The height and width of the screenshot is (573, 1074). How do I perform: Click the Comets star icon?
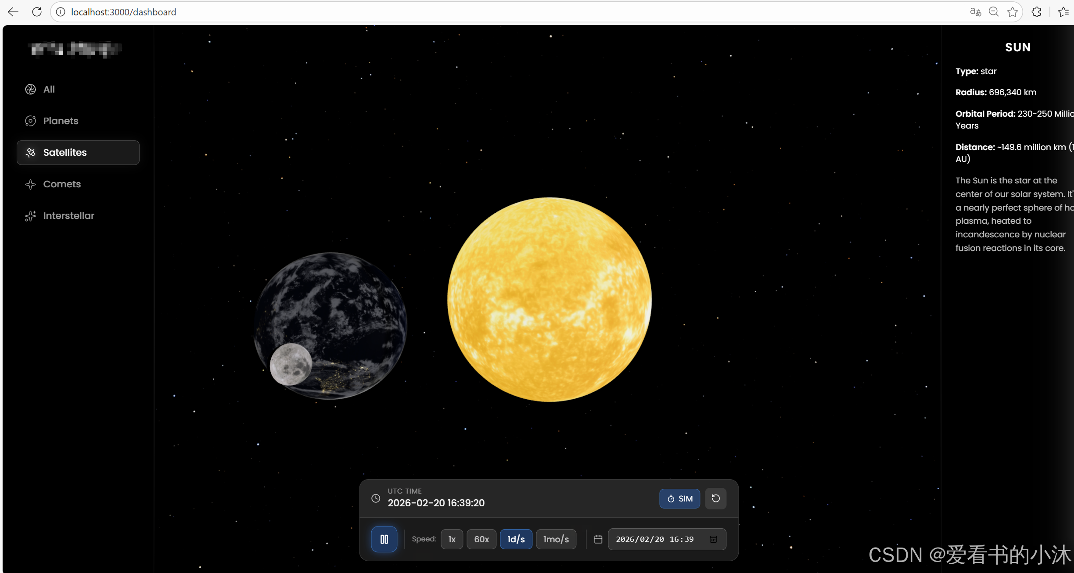31,184
